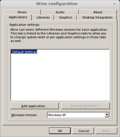Go to the About tab
Screen dimensions: 120x137
(98, 12)
